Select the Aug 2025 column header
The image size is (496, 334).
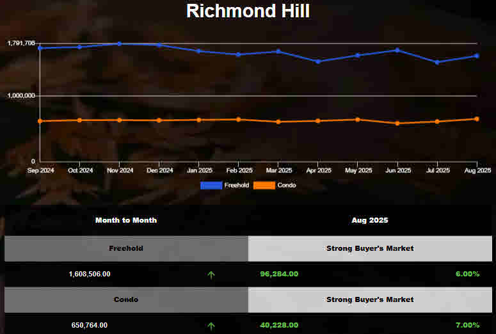370,220
